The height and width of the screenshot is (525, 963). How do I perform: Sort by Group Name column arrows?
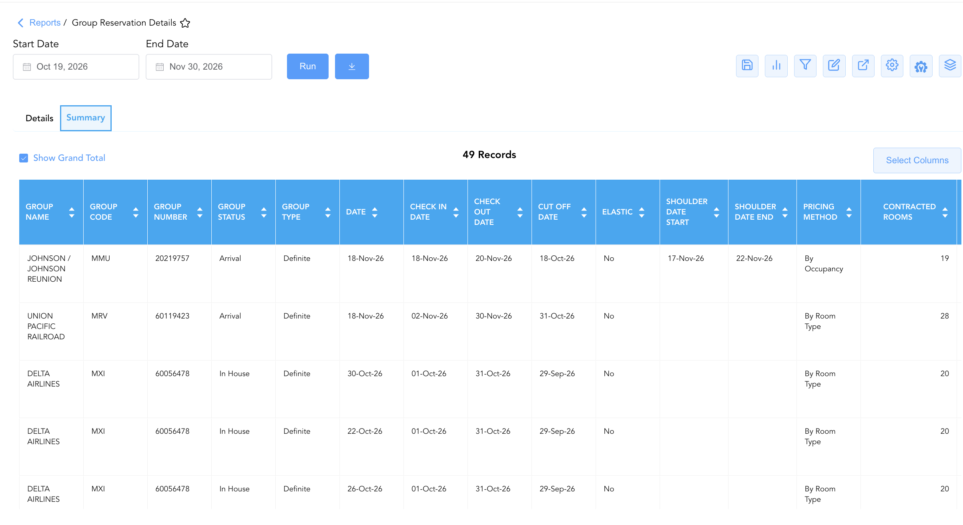pyautogui.click(x=72, y=212)
